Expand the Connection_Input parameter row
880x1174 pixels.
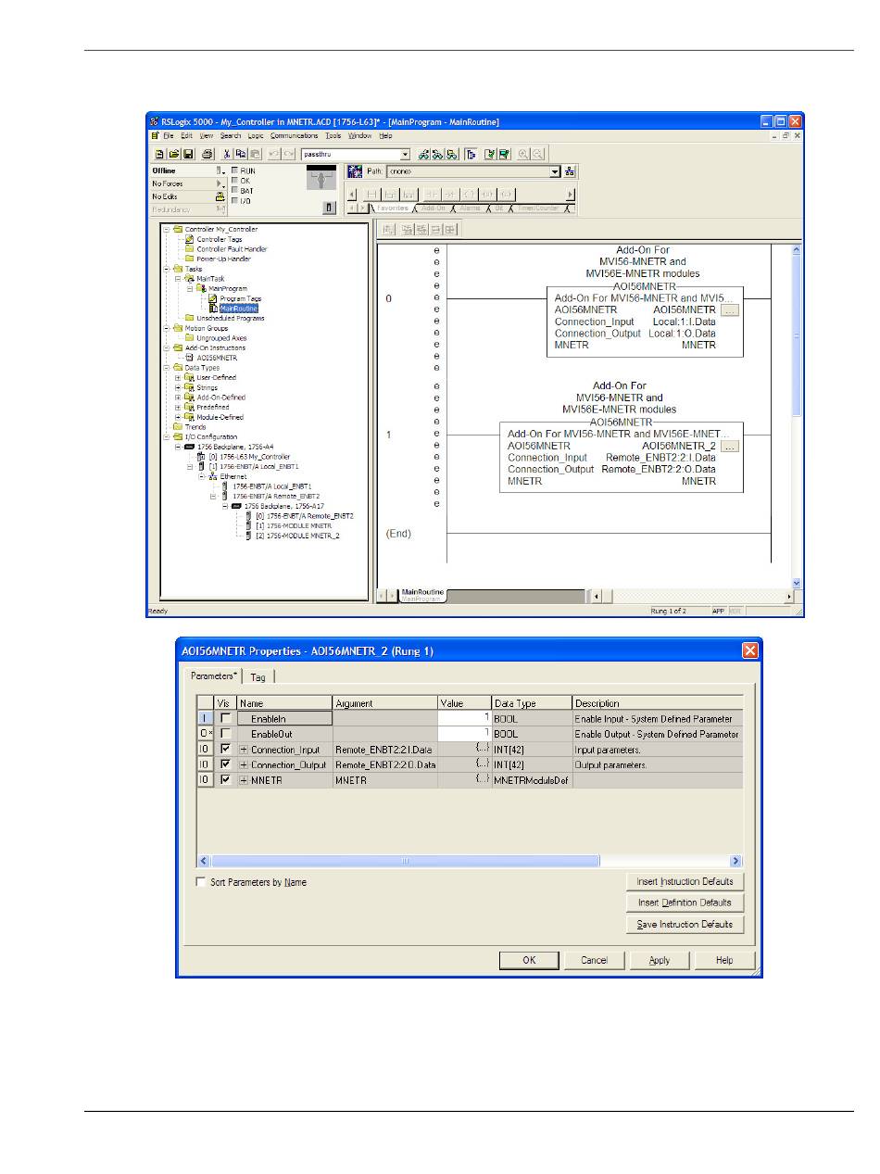(x=245, y=750)
